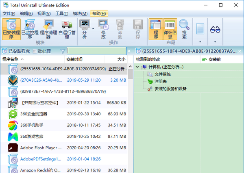
Task: Select the 文件系统 tree item
Action: (x=163, y=74)
